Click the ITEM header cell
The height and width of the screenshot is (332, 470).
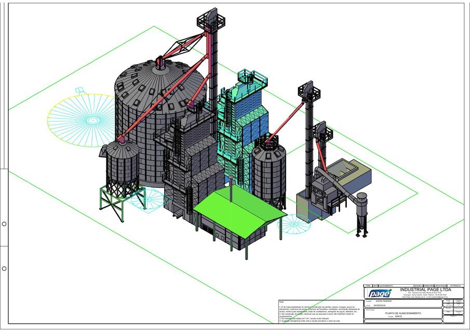pyautogui.click(x=368, y=285)
